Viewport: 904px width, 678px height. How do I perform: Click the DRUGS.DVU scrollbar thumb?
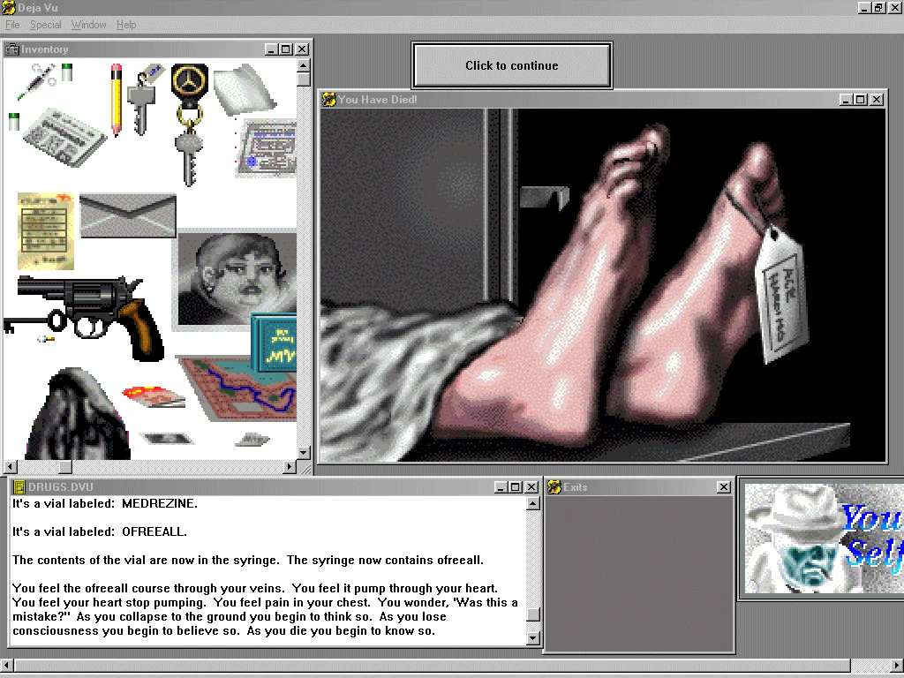[x=533, y=614]
